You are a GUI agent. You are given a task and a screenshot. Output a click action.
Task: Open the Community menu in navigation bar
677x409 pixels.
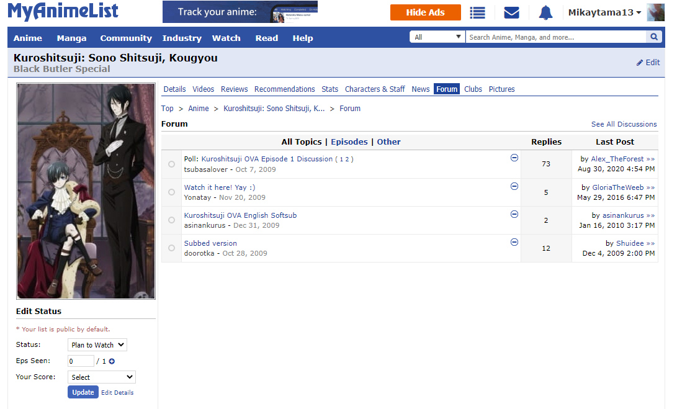tap(126, 38)
